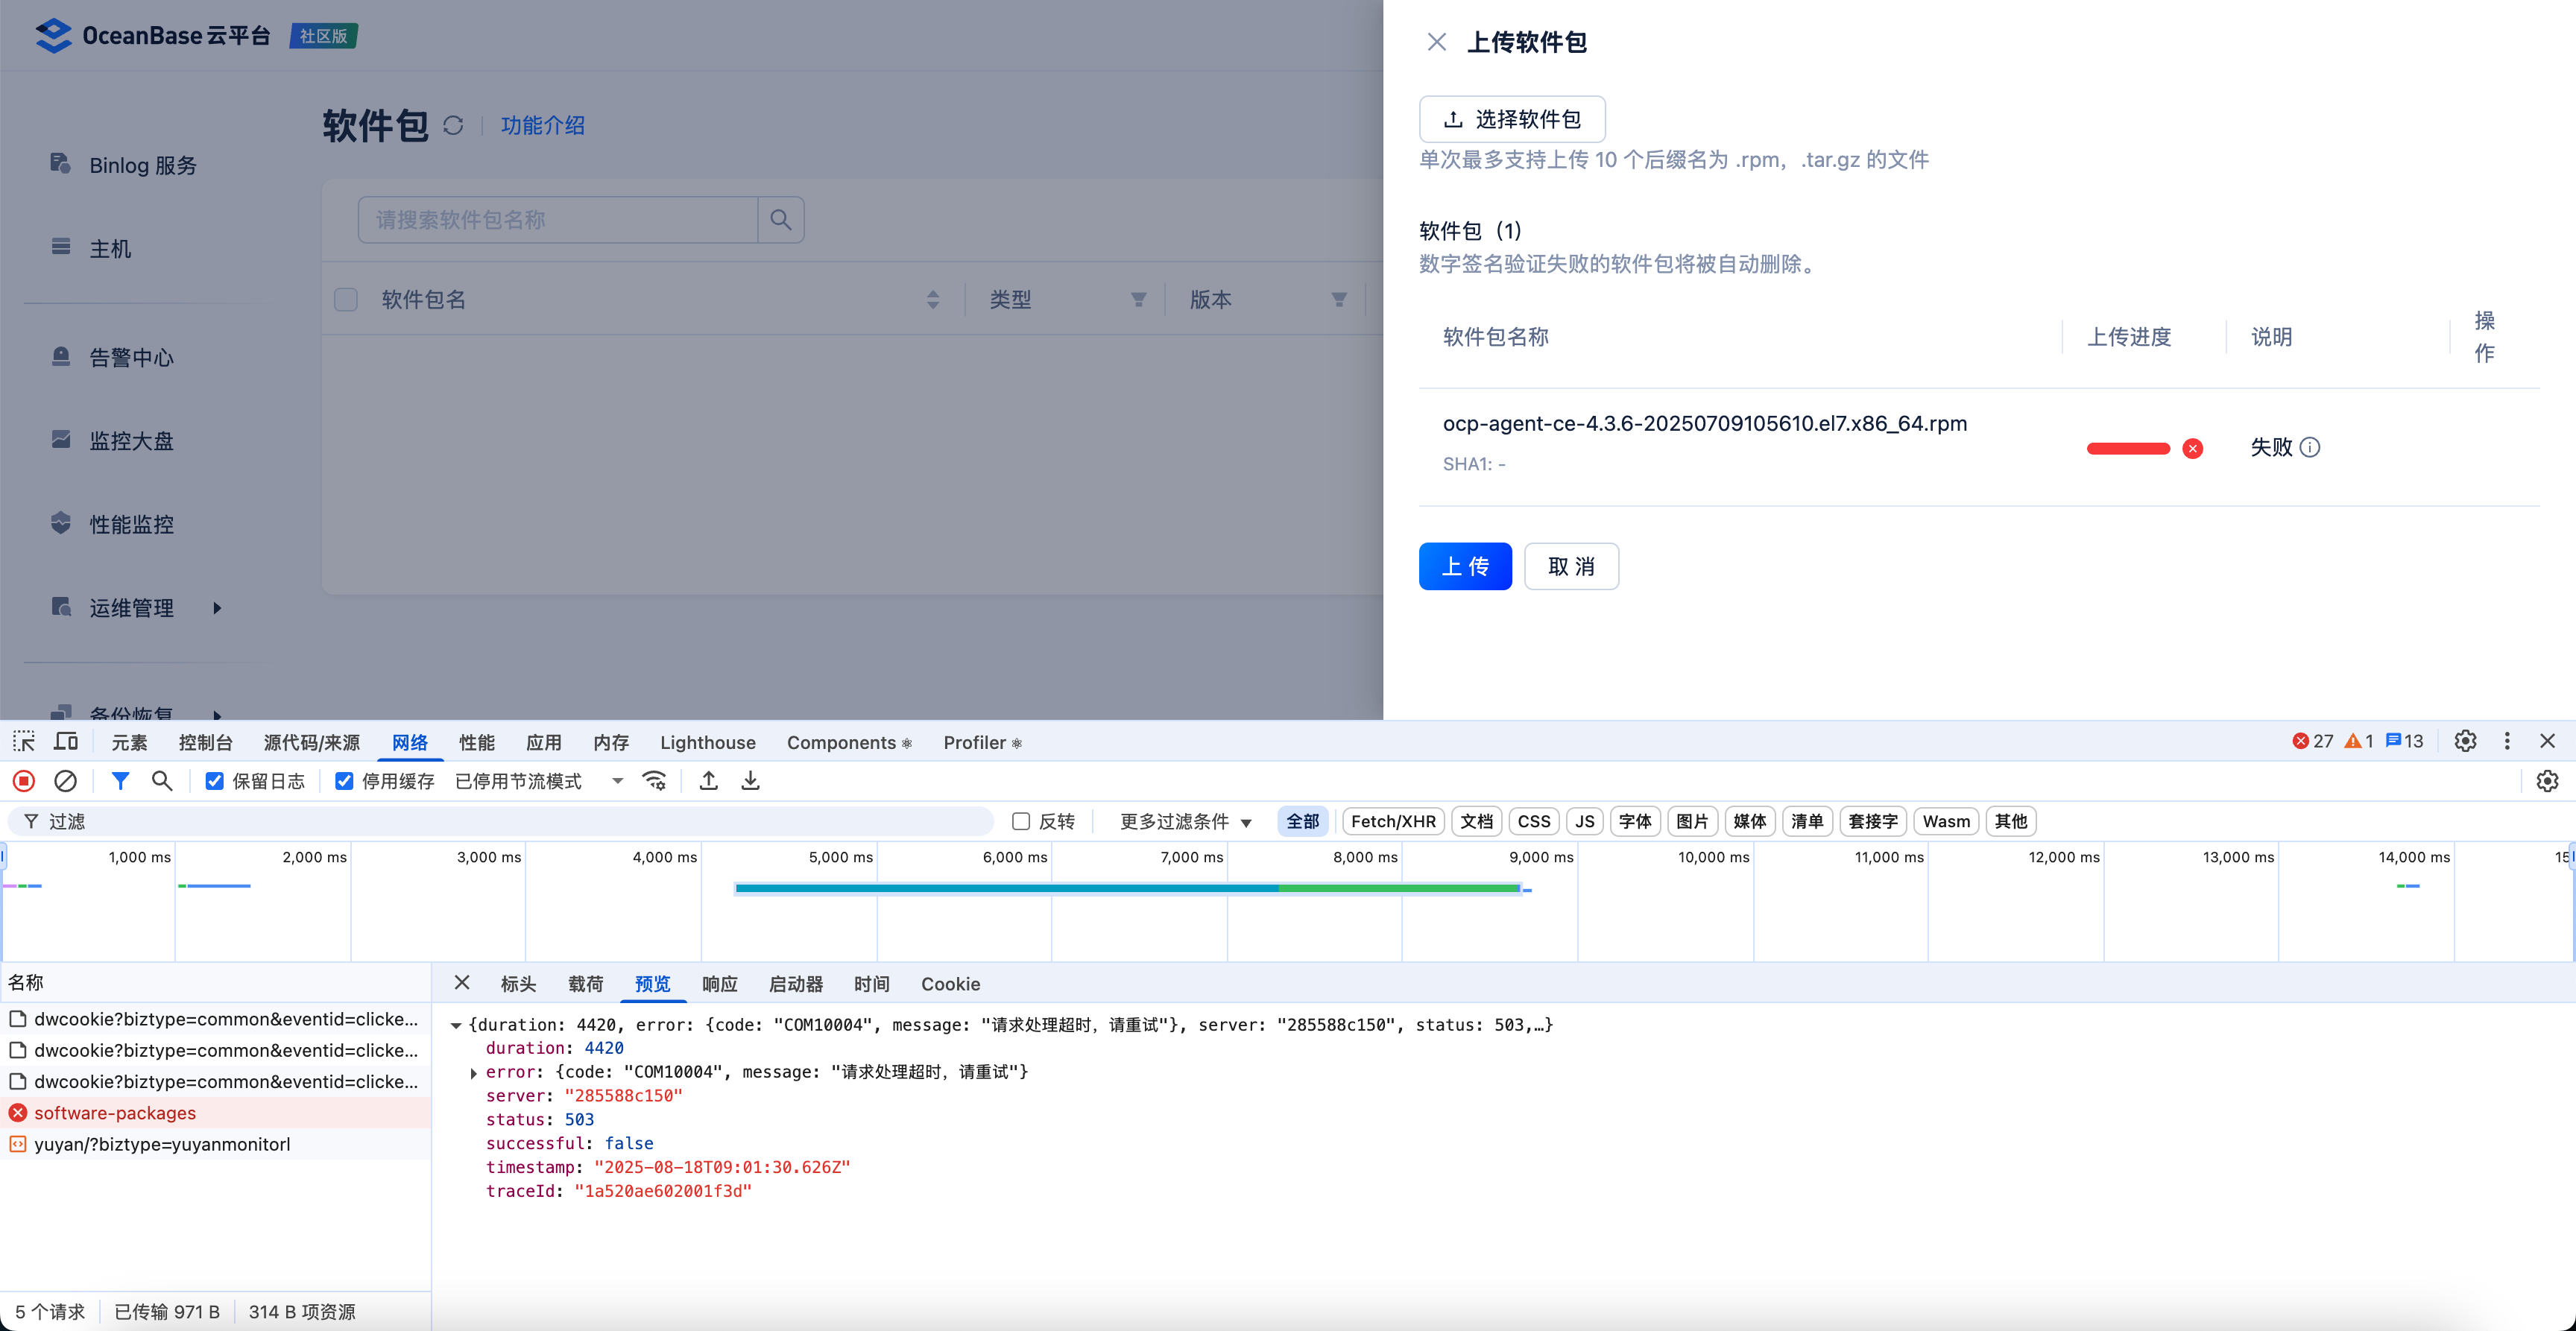Image resolution: width=2576 pixels, height=1331 pixels.
Task: Open the 响应 request tab
Action: click(720, 984)
